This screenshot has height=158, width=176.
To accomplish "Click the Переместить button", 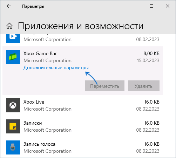I will tap(105, 86).
